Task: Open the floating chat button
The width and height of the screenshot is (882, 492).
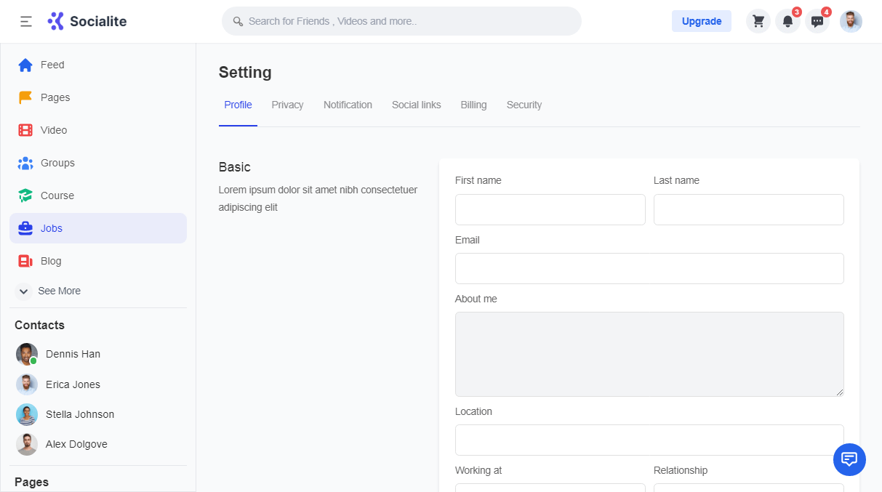Action: click(849, 459)
